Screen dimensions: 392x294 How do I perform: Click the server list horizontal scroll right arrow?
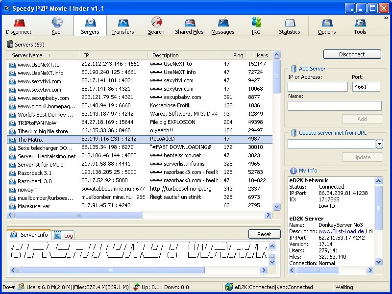[x=268, y=215]
